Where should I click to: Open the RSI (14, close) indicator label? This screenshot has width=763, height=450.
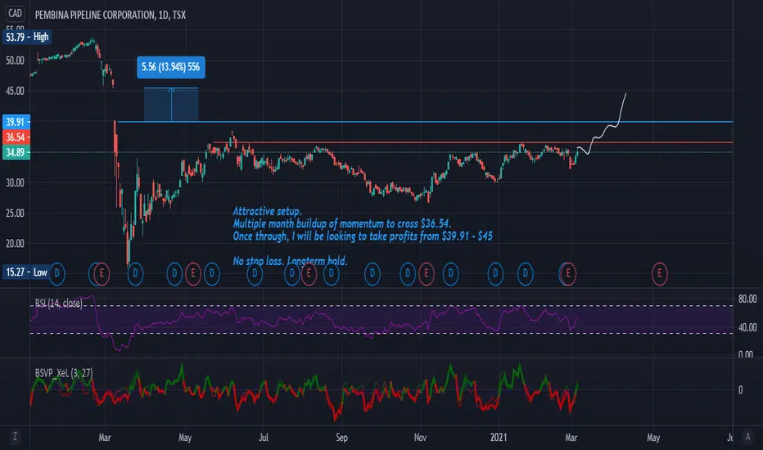pyautogui.click(x=58, y=304)
